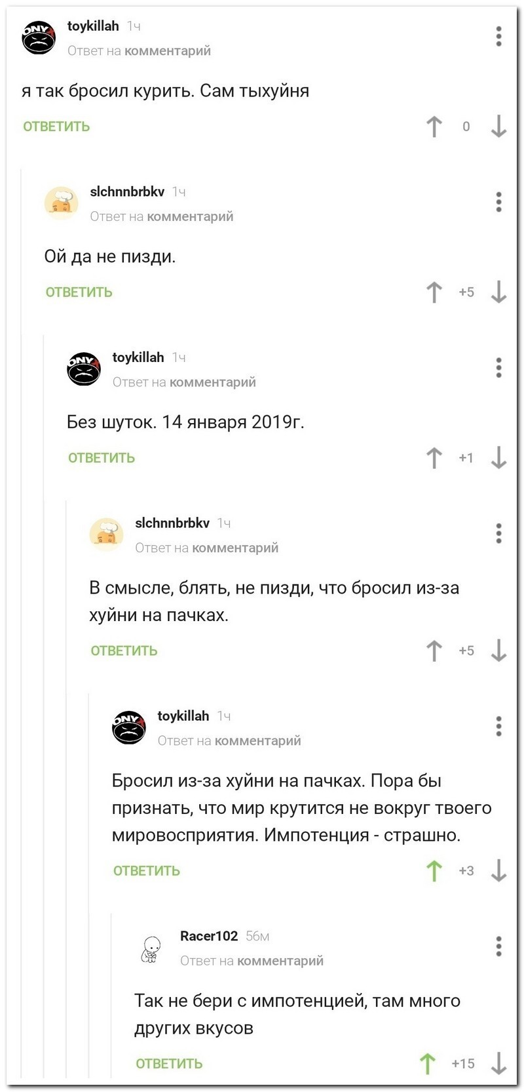Click the username Racer102

tap(208, 936)
